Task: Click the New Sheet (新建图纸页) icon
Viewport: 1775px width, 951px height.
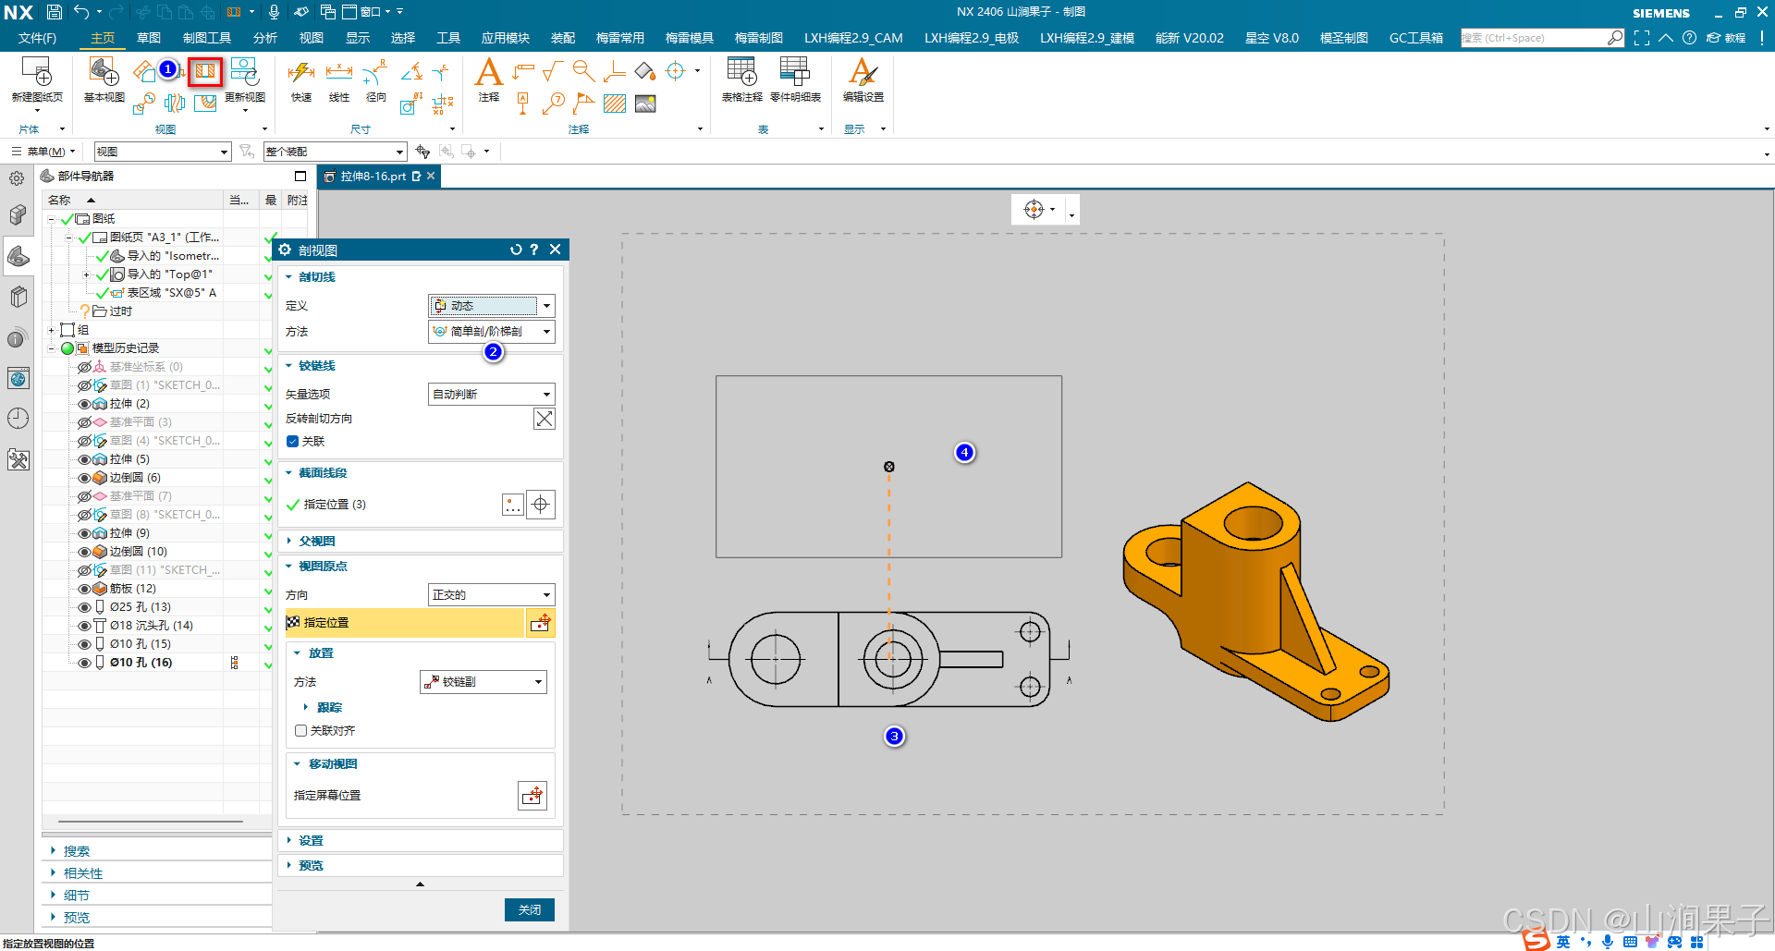Action: (37, 72)
